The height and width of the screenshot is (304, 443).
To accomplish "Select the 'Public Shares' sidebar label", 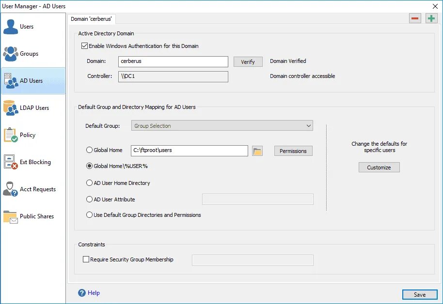I will tap(37, 216).
